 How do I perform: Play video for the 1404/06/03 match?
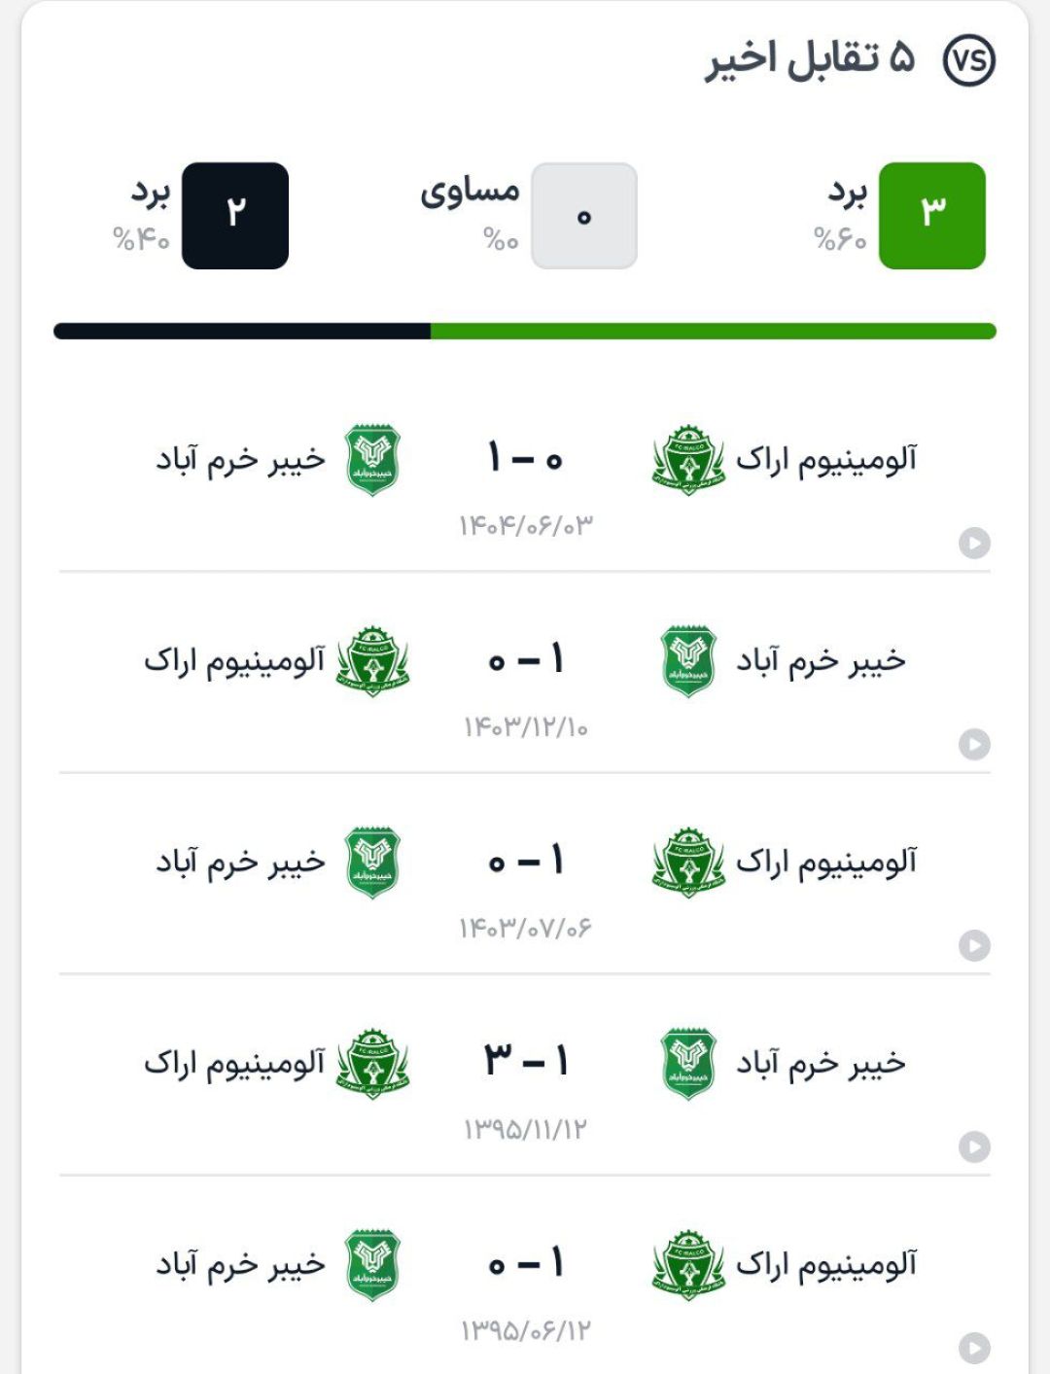coord(974,543)
